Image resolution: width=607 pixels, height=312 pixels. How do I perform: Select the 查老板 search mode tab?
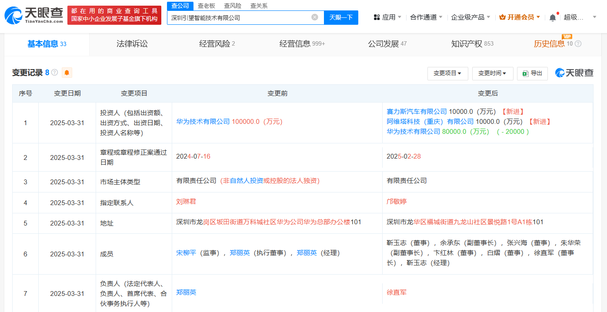coord(206,6)
